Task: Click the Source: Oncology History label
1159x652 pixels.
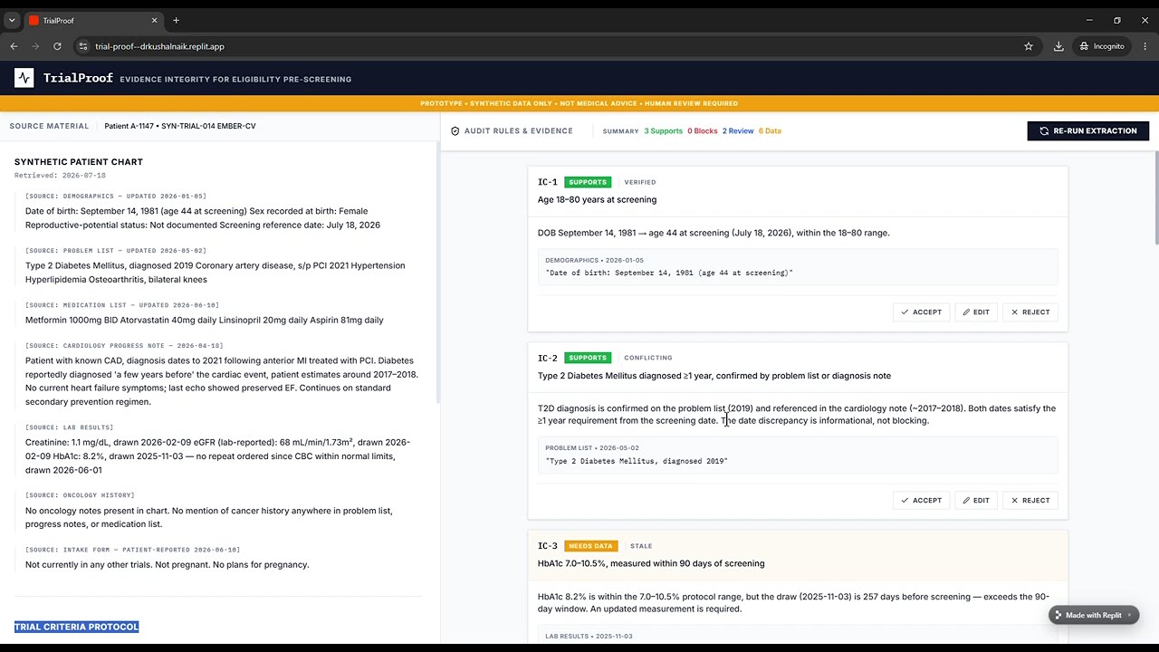Action: (80, 495)
